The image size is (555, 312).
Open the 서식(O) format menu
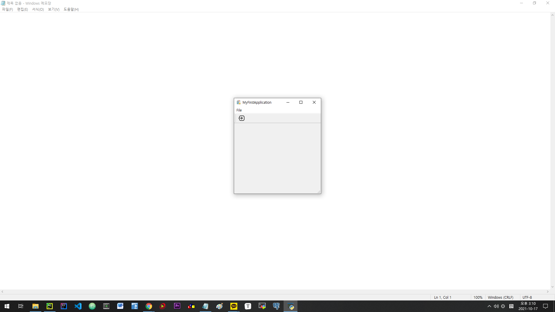(38, 10)
